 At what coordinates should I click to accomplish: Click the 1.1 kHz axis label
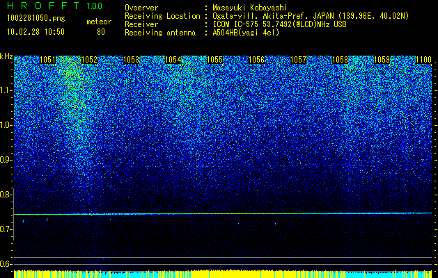click(6, 90)
